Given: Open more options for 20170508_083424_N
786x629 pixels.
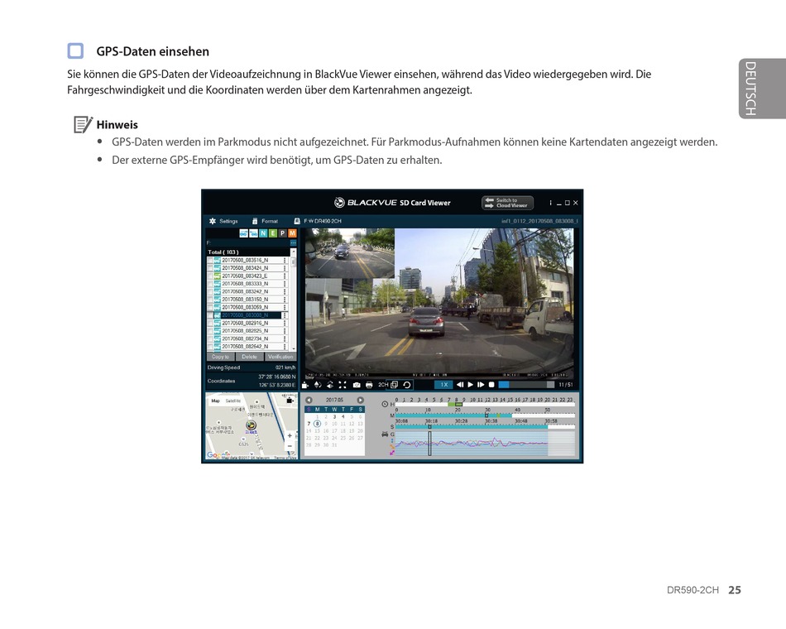Looking at the screenshot, I should (285, 268).
